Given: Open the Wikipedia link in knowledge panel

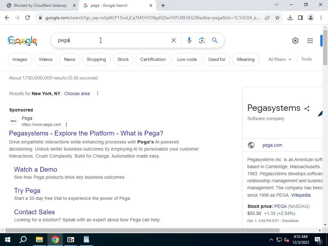Looking at the screenshot, I should (301, 195).
